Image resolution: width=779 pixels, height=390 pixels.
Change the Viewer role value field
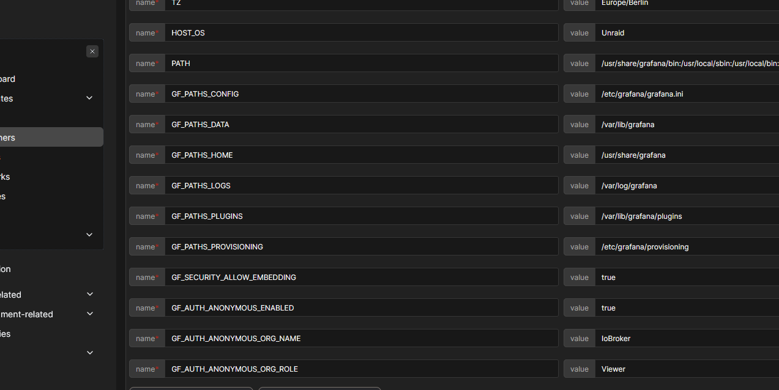pyautogui.click(x=685, y=369)
